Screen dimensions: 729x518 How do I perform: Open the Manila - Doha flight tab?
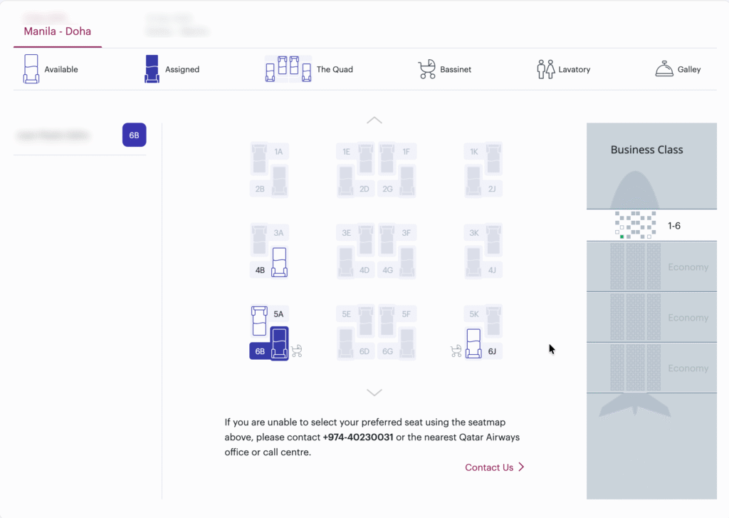click(58, 31)
